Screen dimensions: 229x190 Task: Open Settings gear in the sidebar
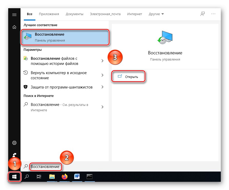point(14,143)
